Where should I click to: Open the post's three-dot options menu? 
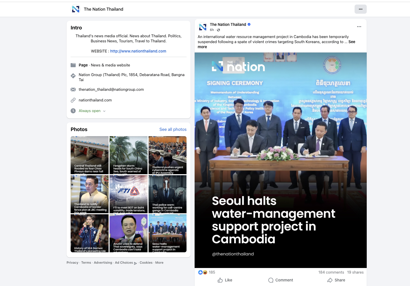click(359, 27)
